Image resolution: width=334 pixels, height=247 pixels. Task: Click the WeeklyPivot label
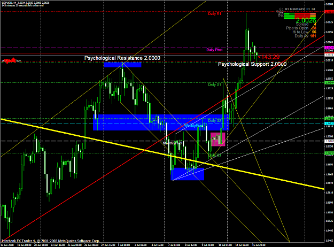coord(193,126)
